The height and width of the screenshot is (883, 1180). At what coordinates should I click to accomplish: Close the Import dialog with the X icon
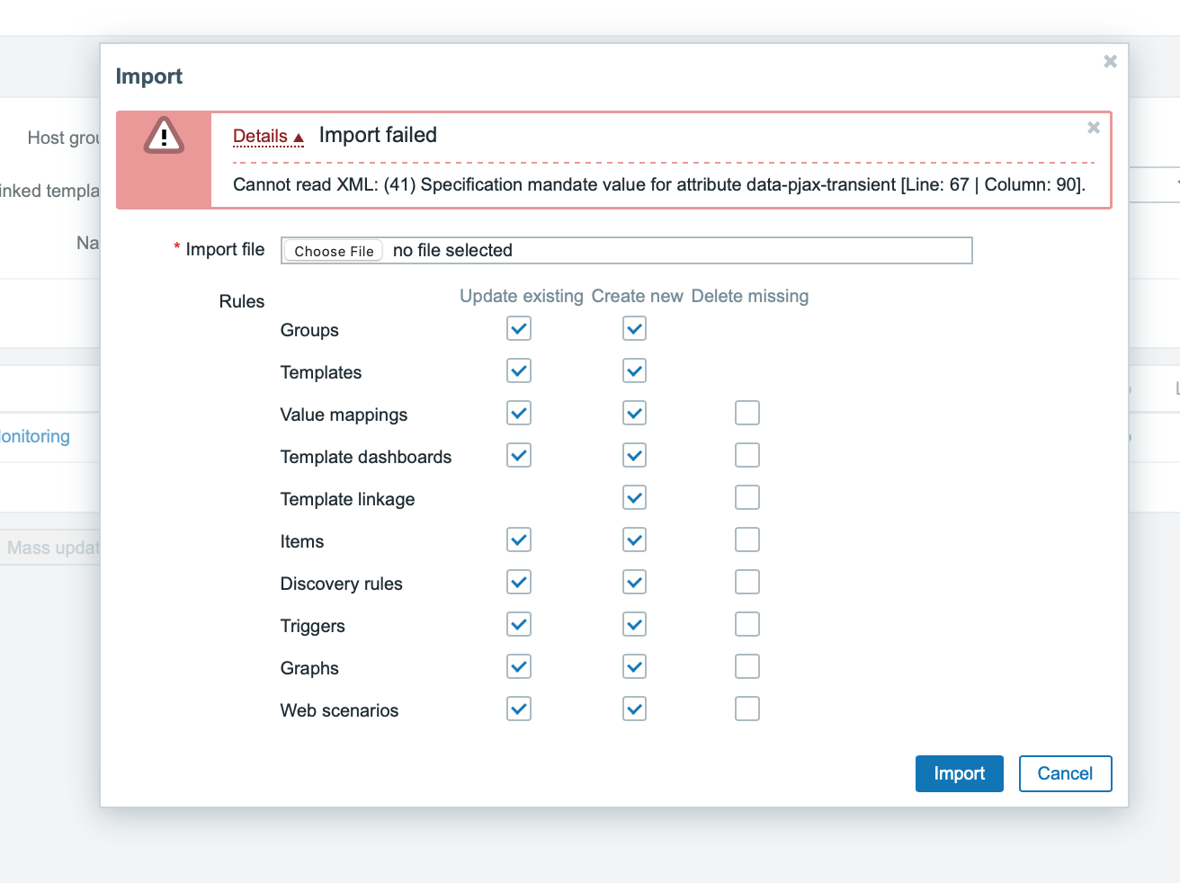click(1110, 61)
